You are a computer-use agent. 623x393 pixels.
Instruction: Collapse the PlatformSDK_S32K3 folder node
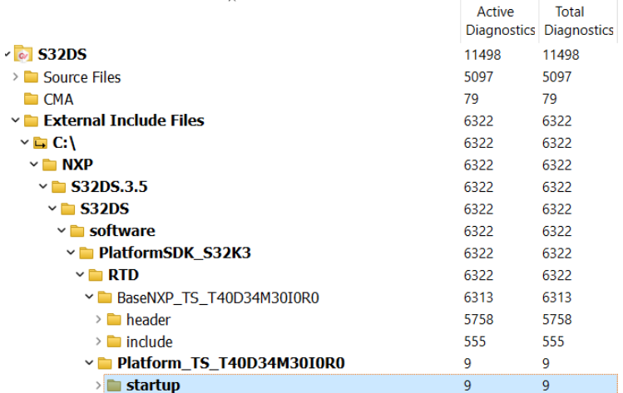point(71,253)
